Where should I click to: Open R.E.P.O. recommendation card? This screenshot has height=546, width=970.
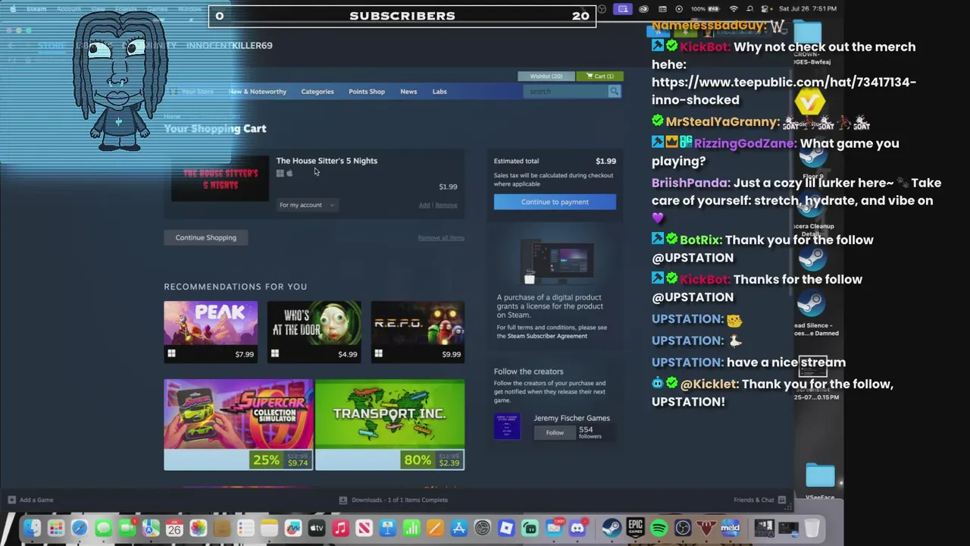pyautogui.click(x=418, y=331)
